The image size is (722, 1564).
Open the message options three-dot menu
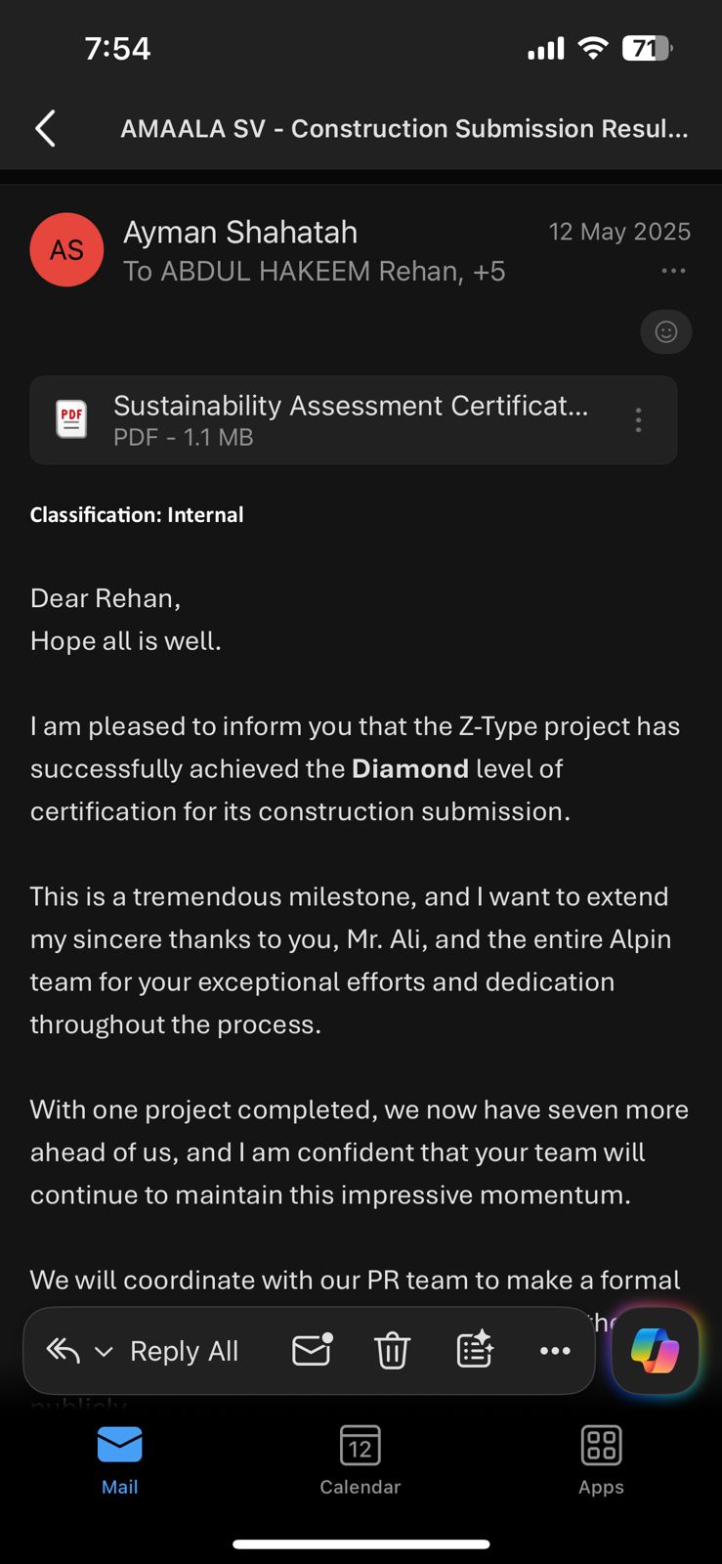tap(673, 271)
